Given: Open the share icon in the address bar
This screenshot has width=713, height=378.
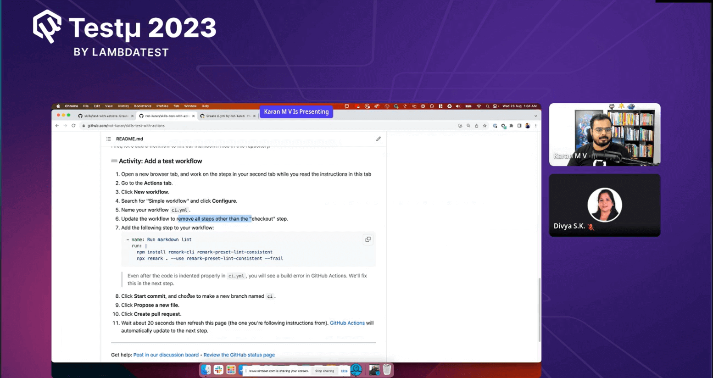Looking at the screenshot, I should point(476,126).
